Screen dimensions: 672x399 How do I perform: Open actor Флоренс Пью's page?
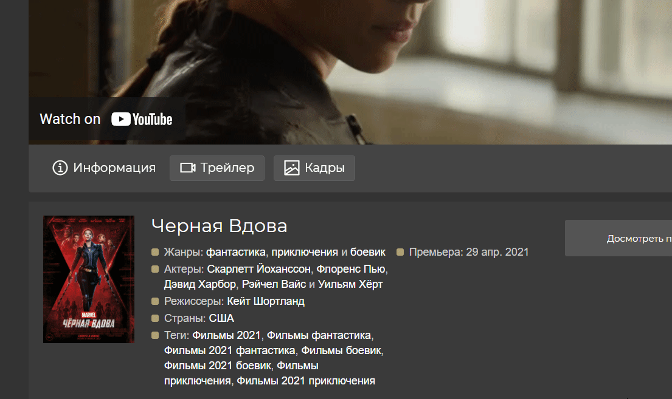350,269
